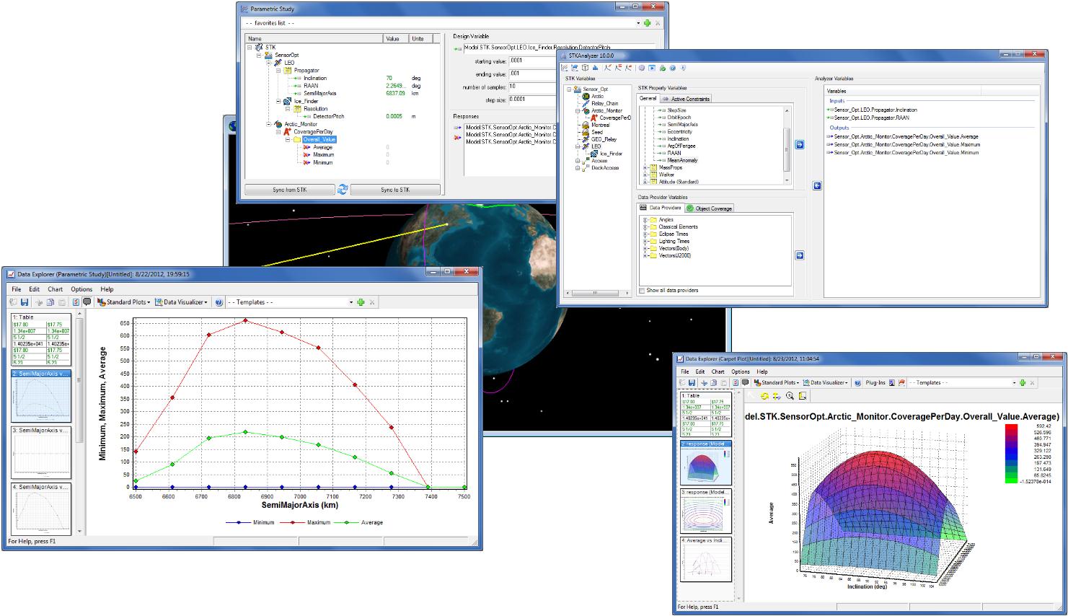Click zoom magnifier icon in Carpet Plot toolbar
The image size is (1068, 616).
pos(790,396)
